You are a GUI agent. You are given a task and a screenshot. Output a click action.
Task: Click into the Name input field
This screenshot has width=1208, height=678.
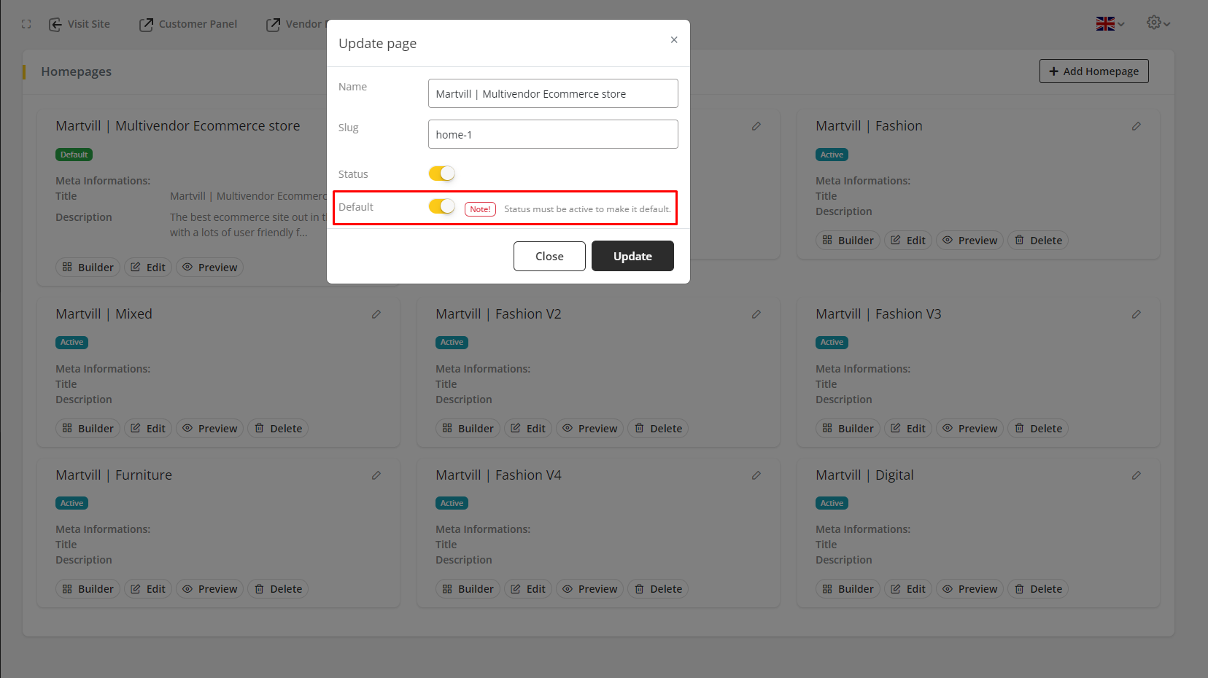[x=552, y=94]
